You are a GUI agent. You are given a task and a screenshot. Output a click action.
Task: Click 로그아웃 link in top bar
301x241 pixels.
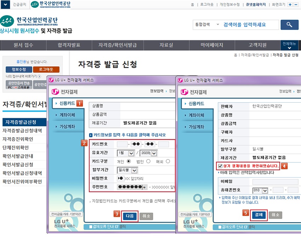pos(207,5)
